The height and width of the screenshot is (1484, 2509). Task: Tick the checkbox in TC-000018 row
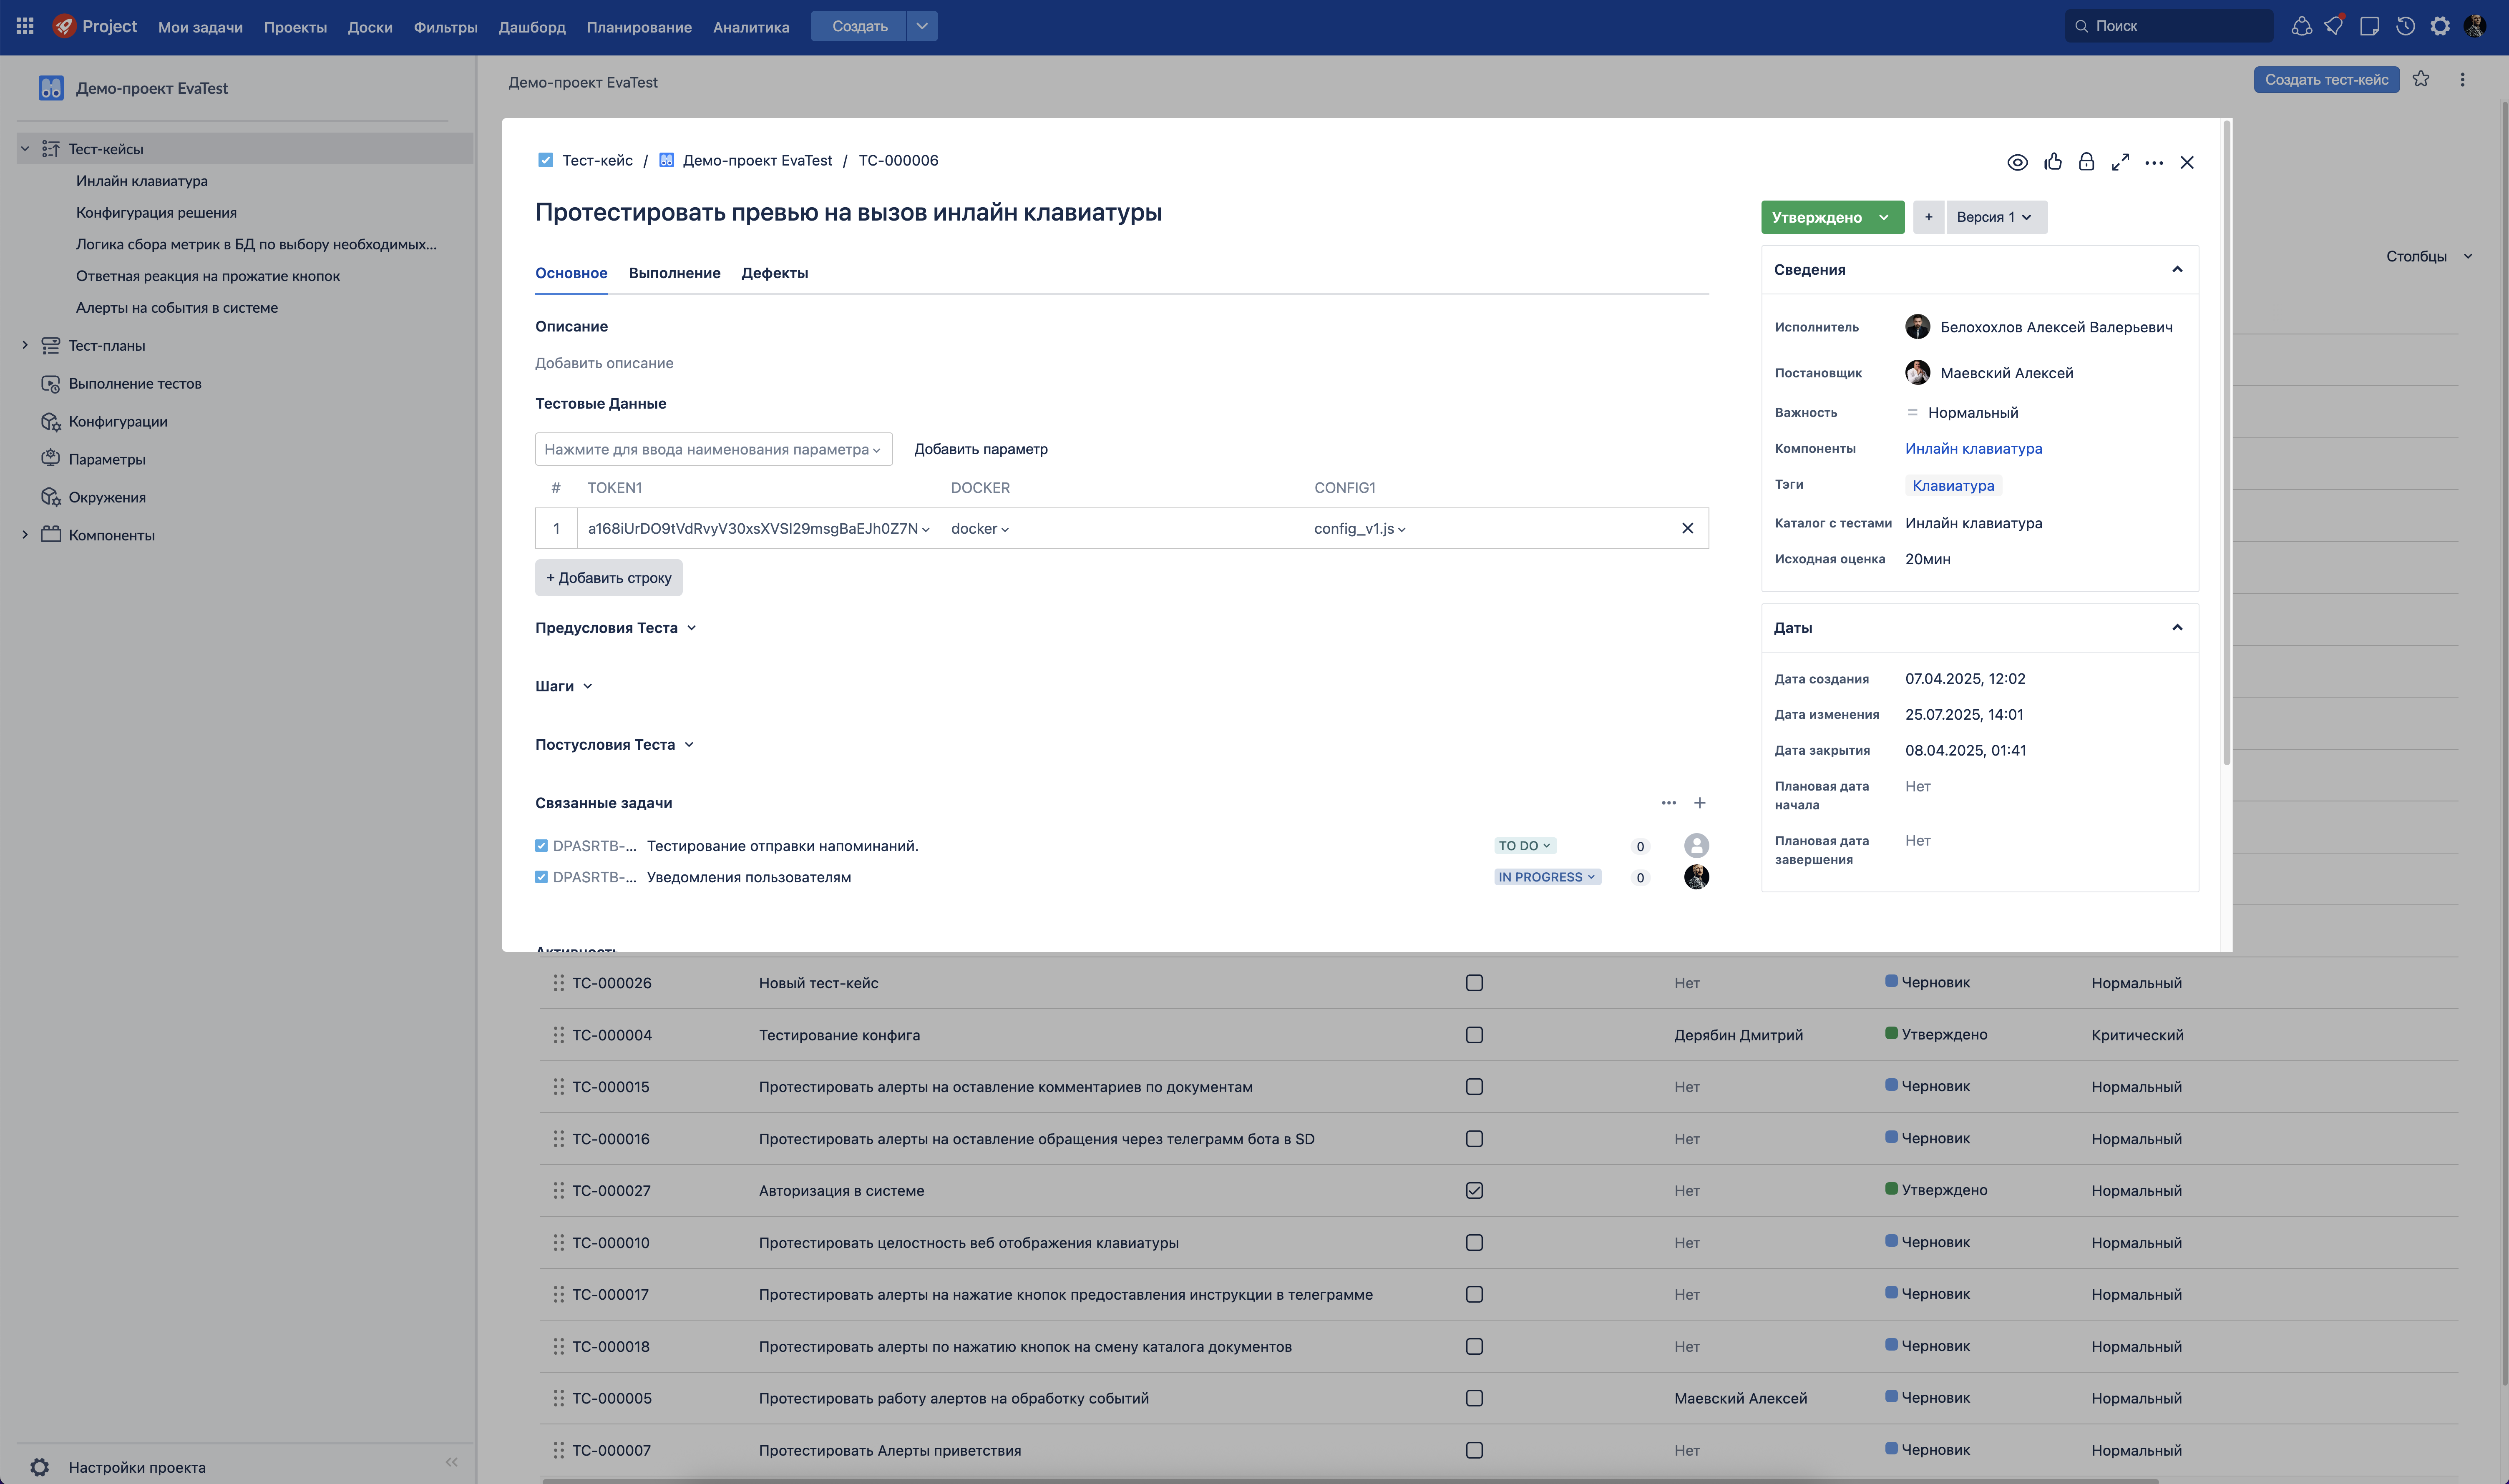(x=1474, y=1346)
